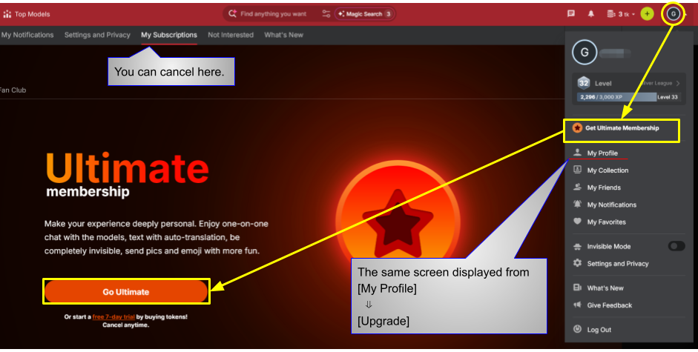Viewport: 698px width, 352px height.
Task: Open the search filters sliders icon
Action: click(326, 14)
